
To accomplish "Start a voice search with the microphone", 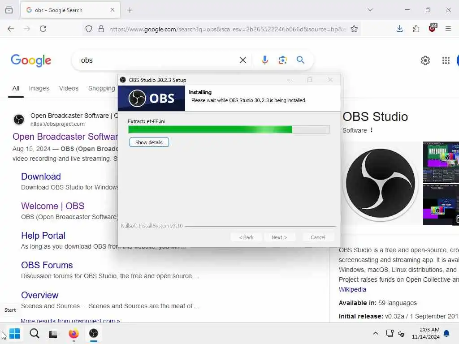I will click(264, 60).
